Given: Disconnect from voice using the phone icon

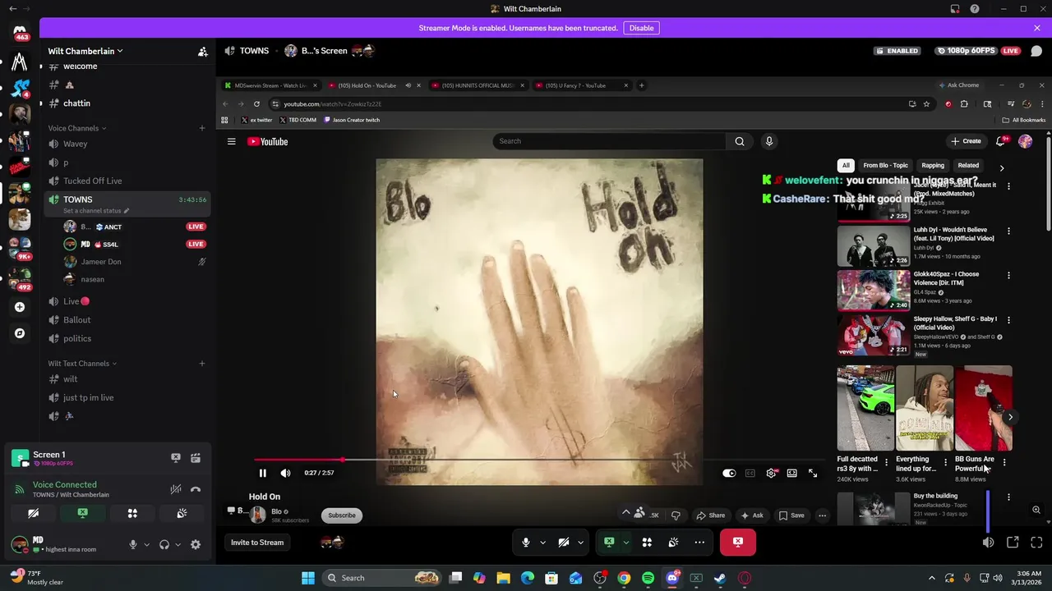Looking at the screenshot, I should pyautogui.click(x=196, y=490).
